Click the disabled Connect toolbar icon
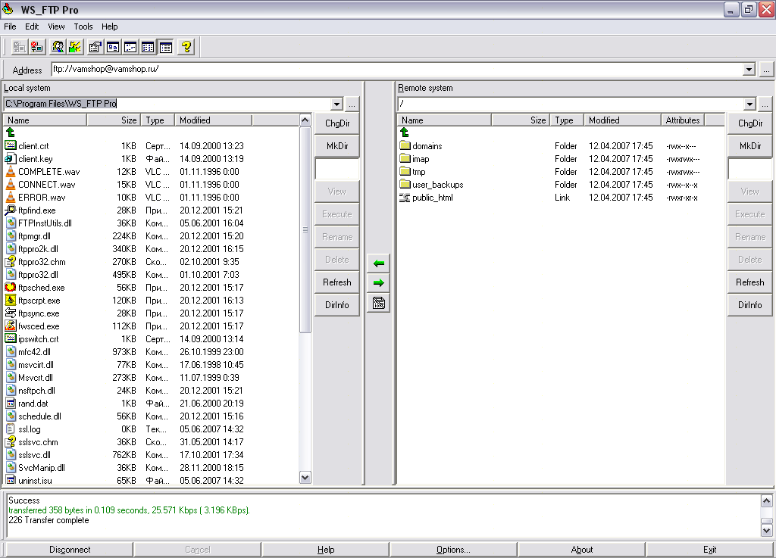The width and height of the screenshot is (776, 558). pyautogui.click(x=19, y=47)
